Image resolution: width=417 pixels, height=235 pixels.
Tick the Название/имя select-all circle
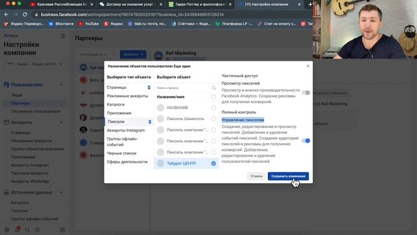click(x=213, y=97)
